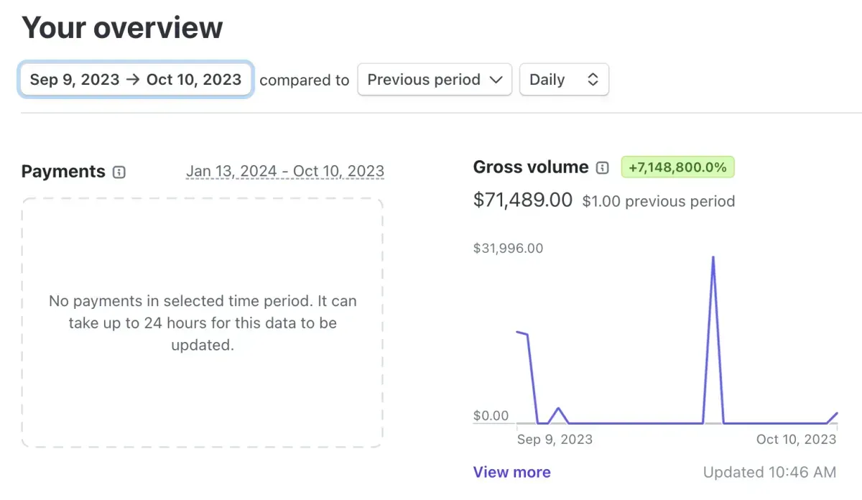Screen dimensions: 862x500
Task: Open the Sep 9 – Oct 10 date range picker
Action: pyautogui.click(x=136, y=80)
